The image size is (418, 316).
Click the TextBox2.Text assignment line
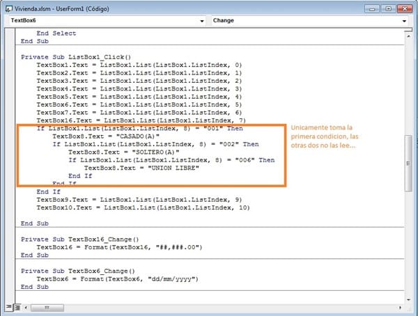tap(139, 73)
